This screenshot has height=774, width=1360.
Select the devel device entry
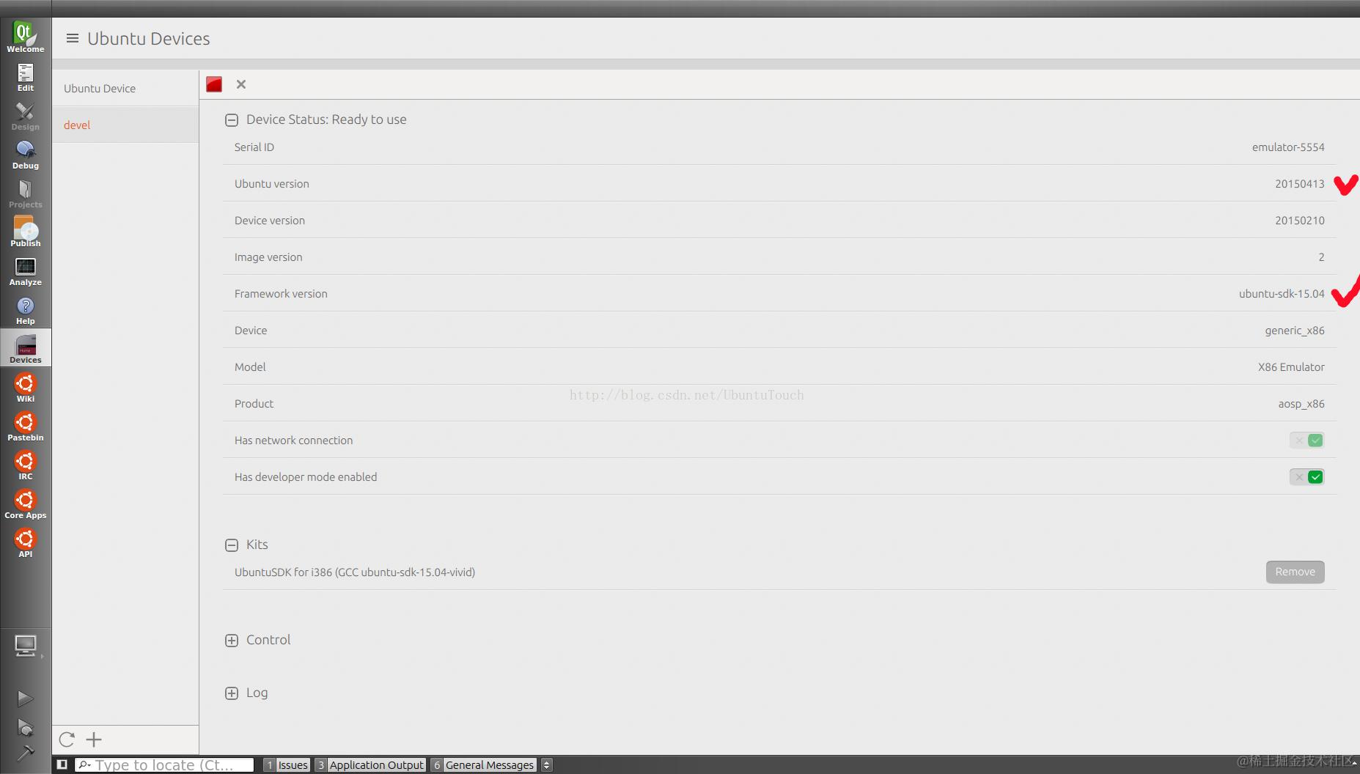pyautogui.click(x=125, y=125)
